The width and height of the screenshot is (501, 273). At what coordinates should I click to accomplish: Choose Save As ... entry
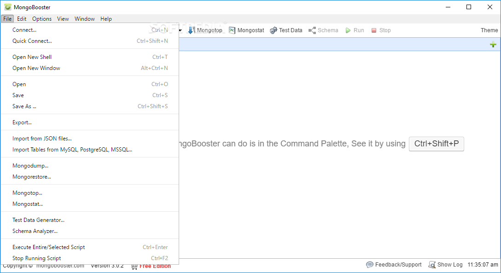(90, 106)
